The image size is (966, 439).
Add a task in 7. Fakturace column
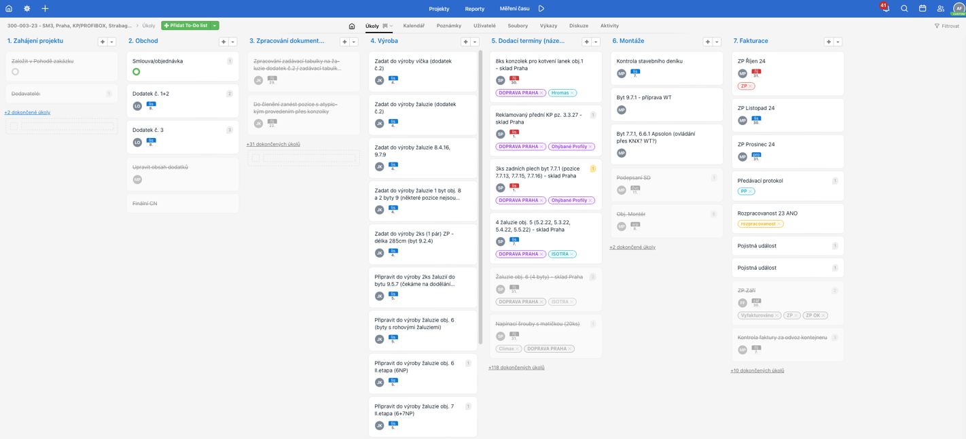point(828,41)
